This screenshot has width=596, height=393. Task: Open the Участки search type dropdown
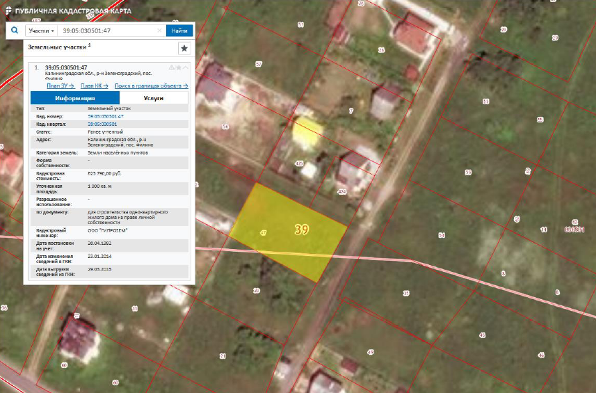click(x=41, y=31)
